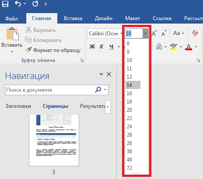The image size is (203, 179).
Task: Toggle italic with the К button
Action: pos(101,47)
